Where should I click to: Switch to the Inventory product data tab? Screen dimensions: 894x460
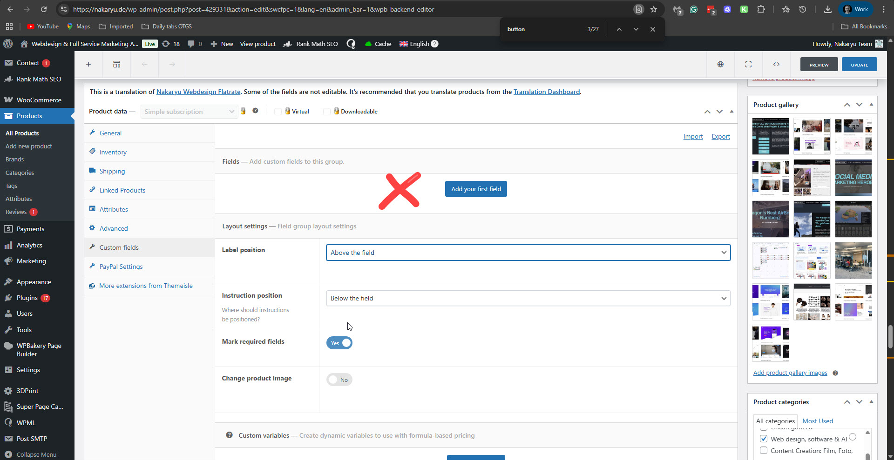coord(113,152)
